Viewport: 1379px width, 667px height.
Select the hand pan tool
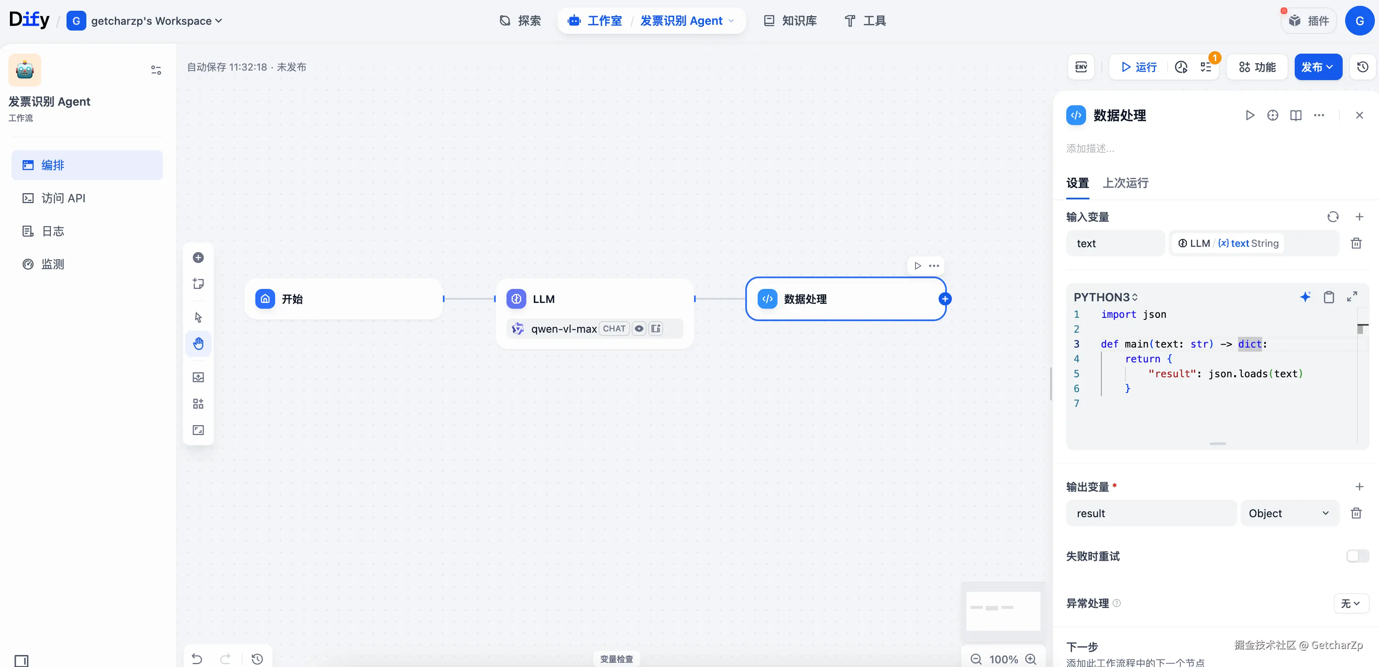(x=198, y=343)
